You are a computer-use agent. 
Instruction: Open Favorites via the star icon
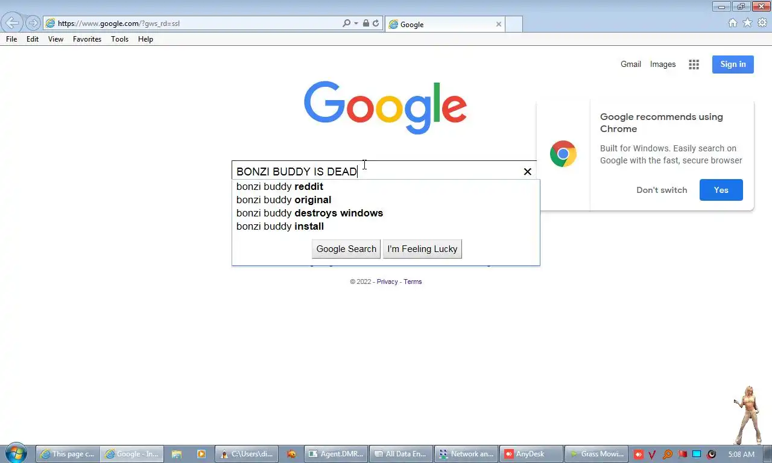click(x=747, y=23)
